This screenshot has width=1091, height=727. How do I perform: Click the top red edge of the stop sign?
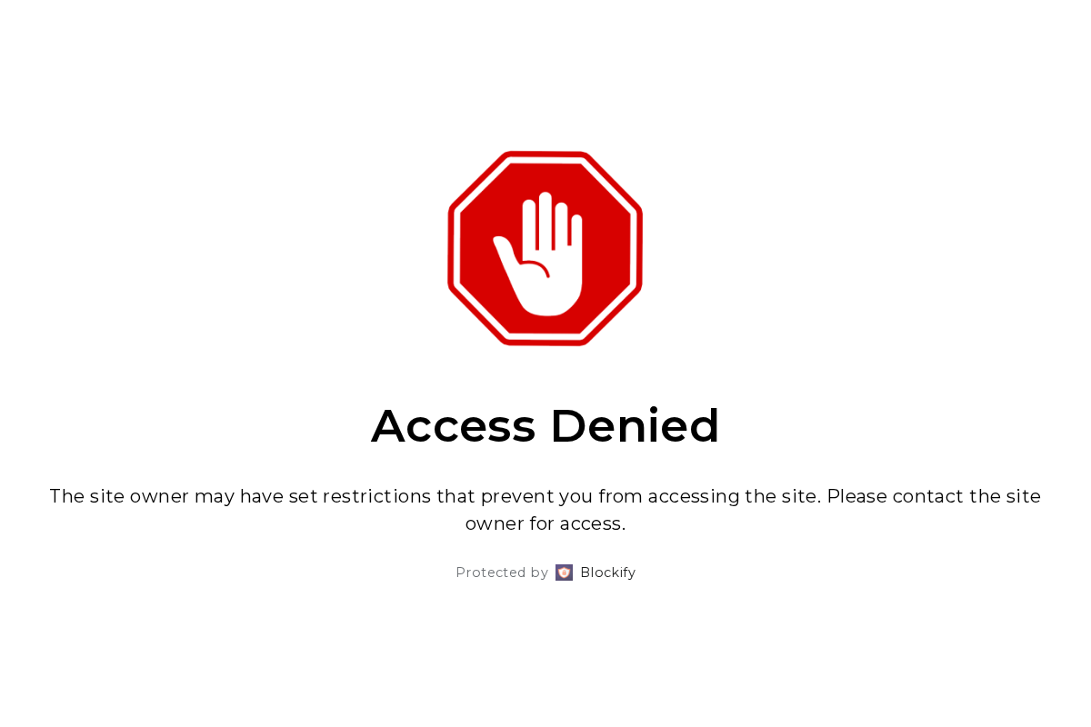pyautogui.click(x=545, y=154)
